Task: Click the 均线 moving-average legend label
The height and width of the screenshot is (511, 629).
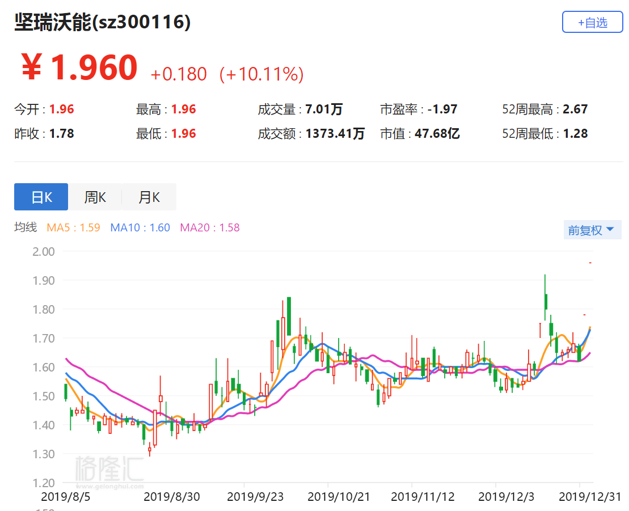Action: [x=26, y=227]
